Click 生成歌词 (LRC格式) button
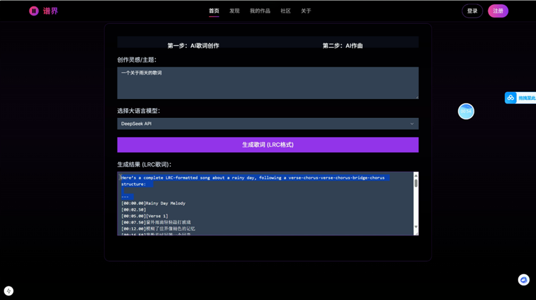The width and height of the screenshot is (536, 300). [268, 145]
